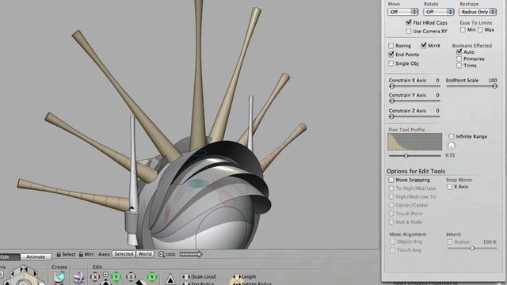The image size is (507, 285).
Task: Switch to Edit mode
Action: tap(9, 256)
